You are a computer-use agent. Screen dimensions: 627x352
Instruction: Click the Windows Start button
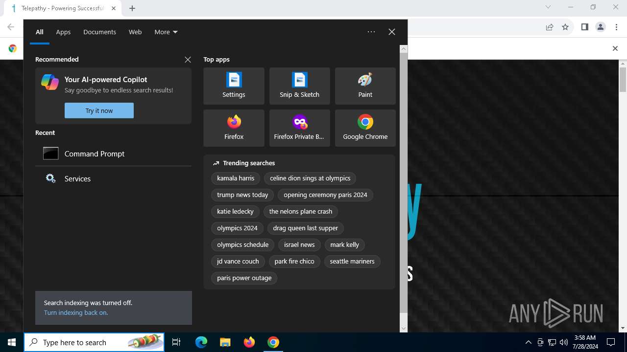12,342
